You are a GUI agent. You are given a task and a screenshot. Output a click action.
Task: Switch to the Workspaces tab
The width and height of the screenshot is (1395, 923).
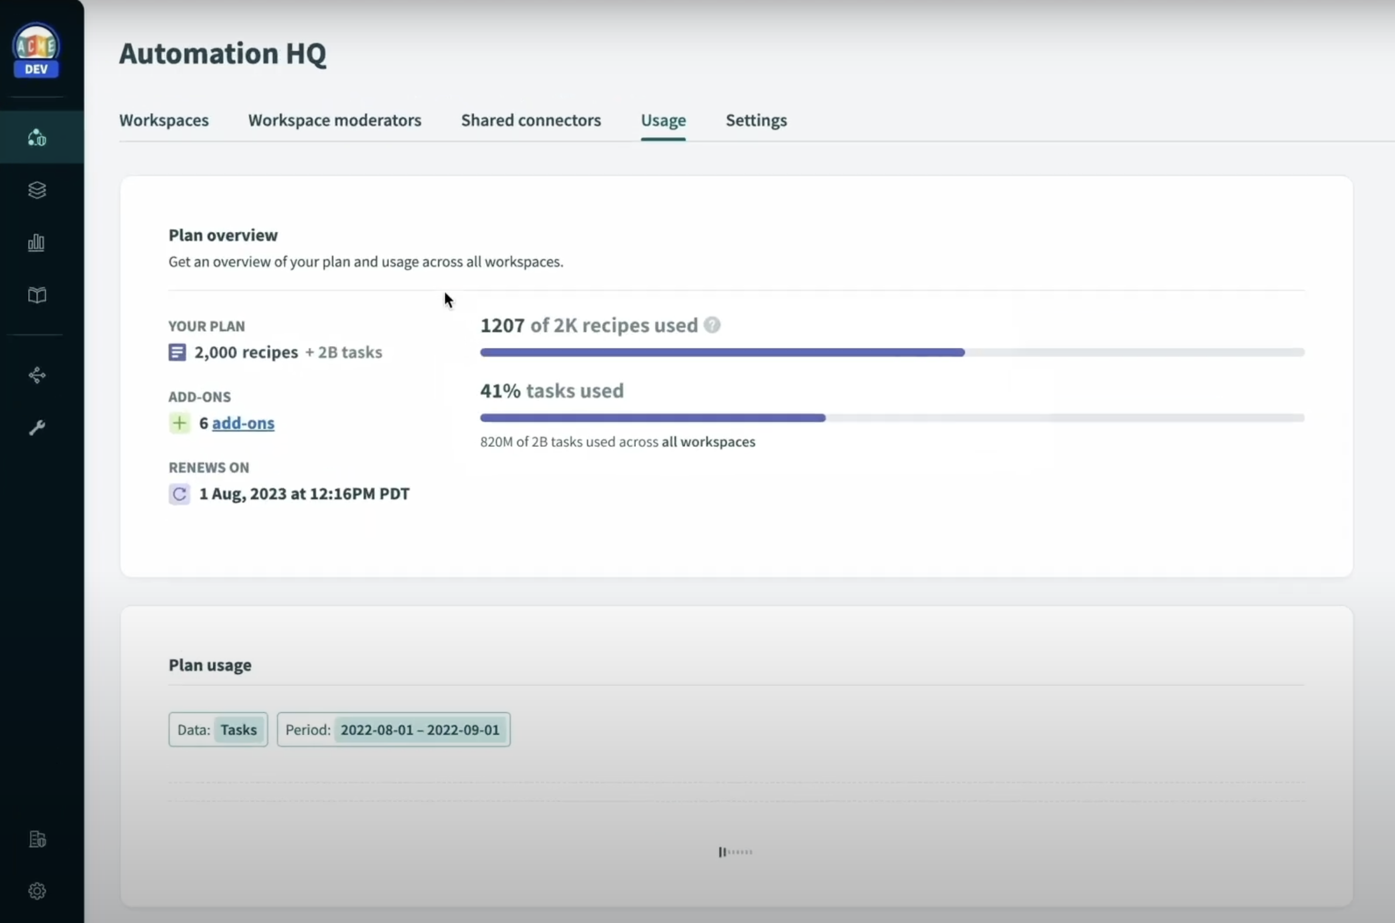163,120
